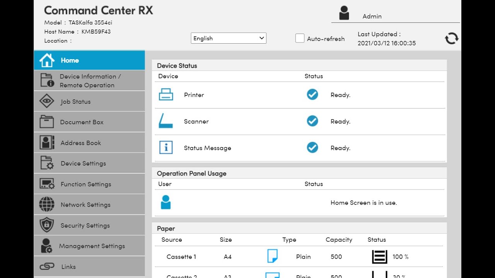Open the Network Settings label

(85, 205)
